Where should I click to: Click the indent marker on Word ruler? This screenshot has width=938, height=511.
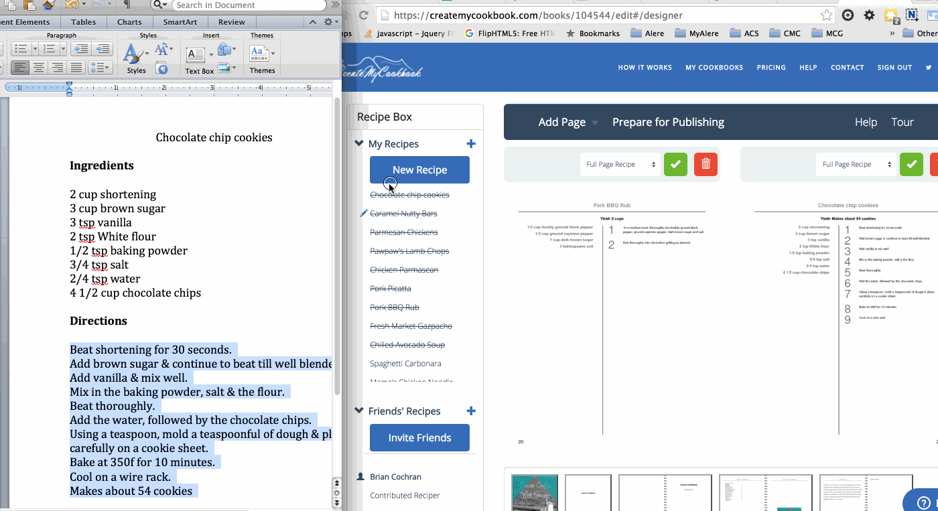coord(69,88)
